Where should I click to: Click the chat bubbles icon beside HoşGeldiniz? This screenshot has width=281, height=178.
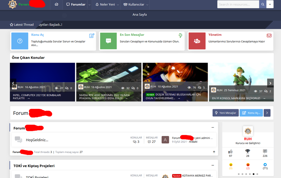18,140
